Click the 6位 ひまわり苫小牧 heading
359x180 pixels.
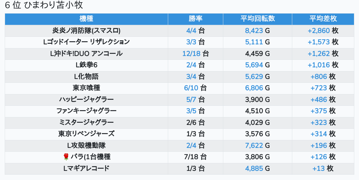44,5
